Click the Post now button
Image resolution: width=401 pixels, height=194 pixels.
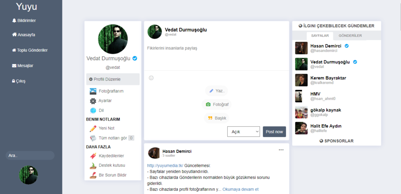pos(274,132)
